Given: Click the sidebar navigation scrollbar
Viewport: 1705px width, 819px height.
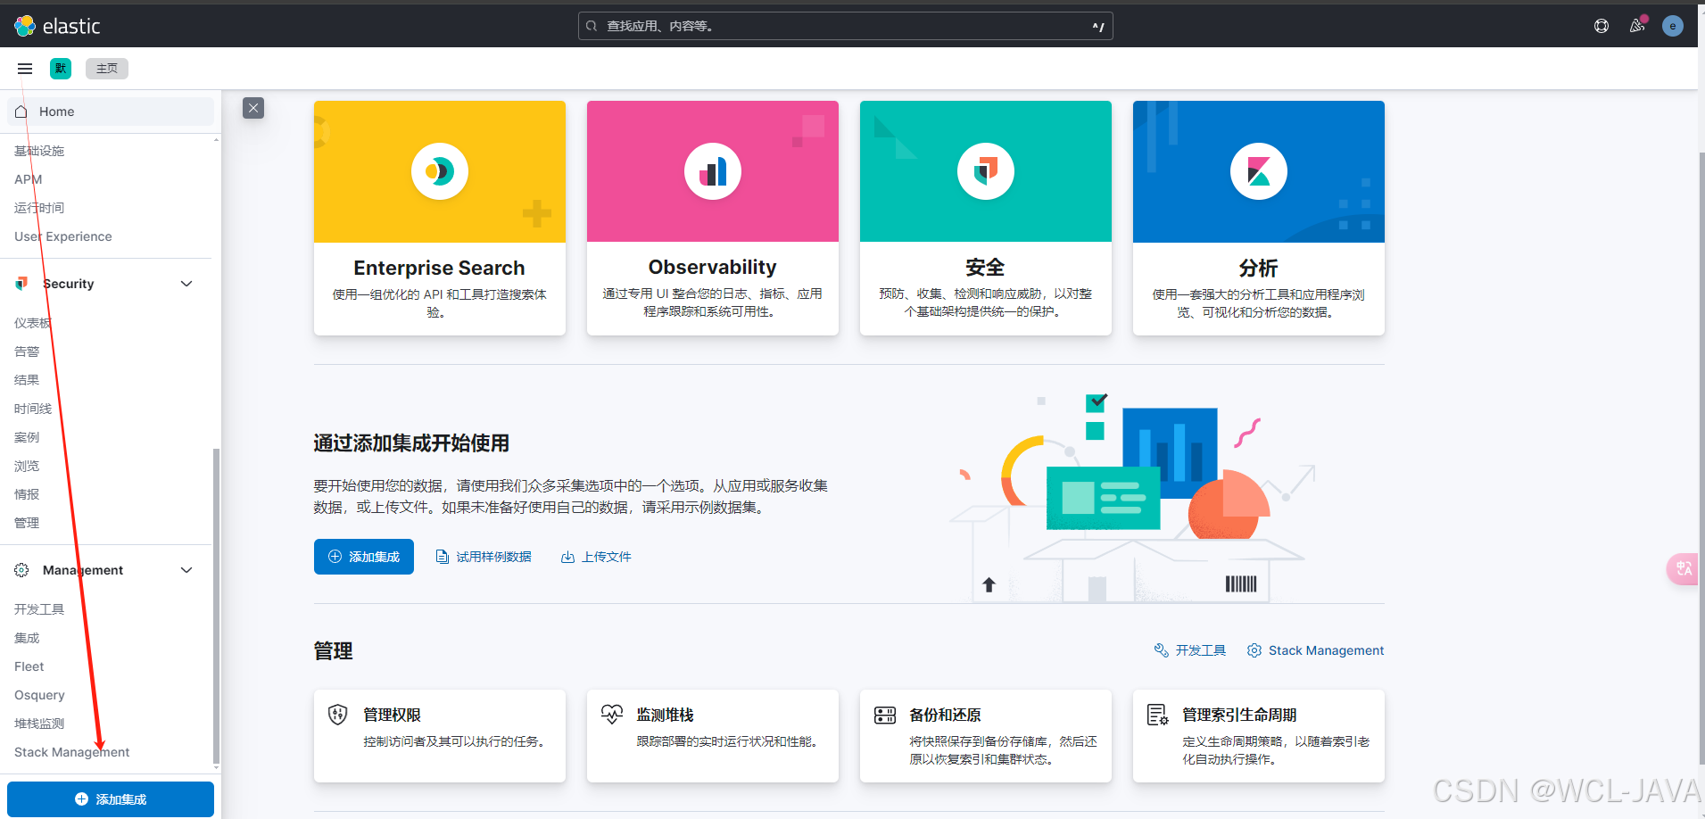Looking at the screenshot, I should point(215,607).
